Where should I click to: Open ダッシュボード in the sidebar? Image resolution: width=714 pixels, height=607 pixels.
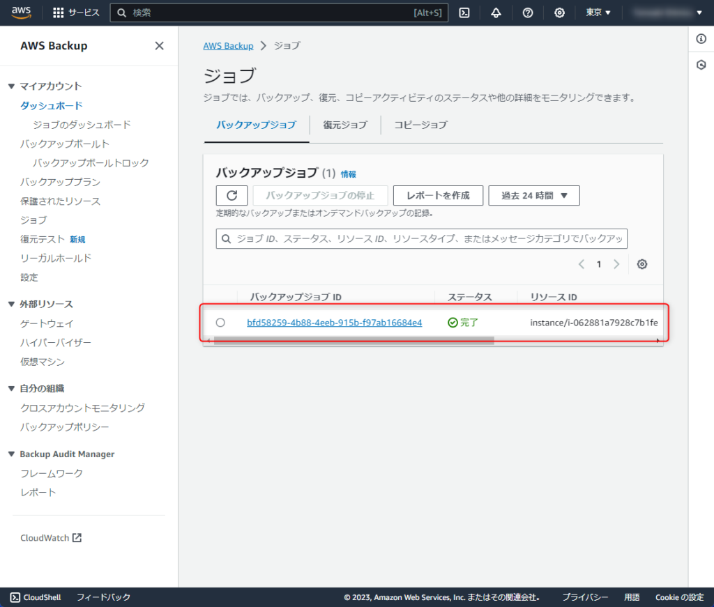click(x=52, y=105)
